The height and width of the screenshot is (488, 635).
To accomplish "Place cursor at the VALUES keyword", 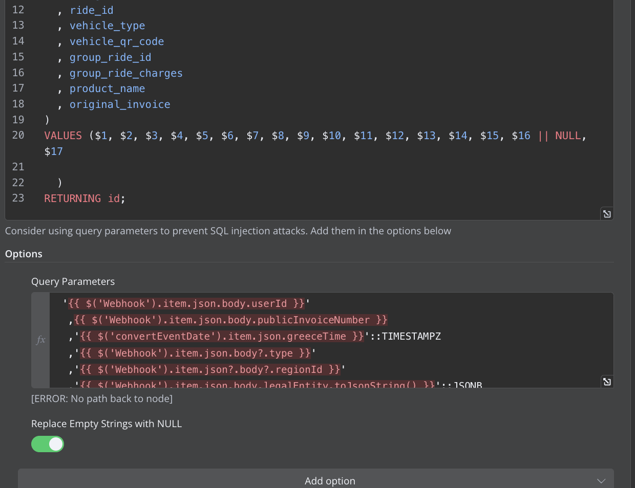I will 63,136.
